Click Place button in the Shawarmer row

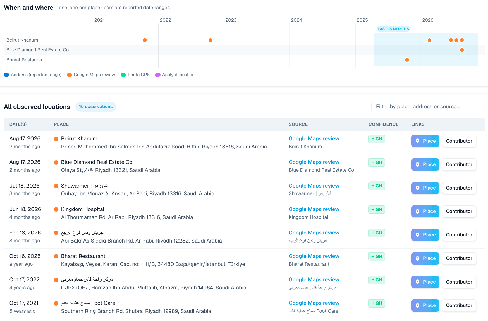pos(425,188)
